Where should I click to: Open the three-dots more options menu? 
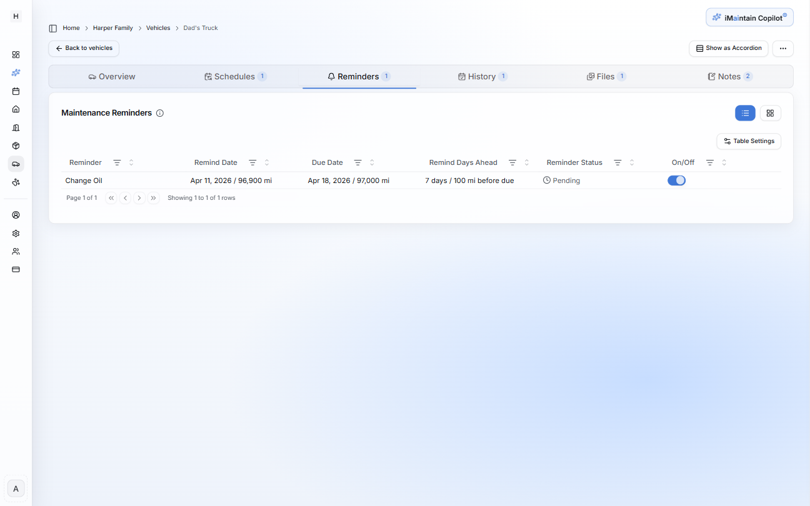click(782, 48)
